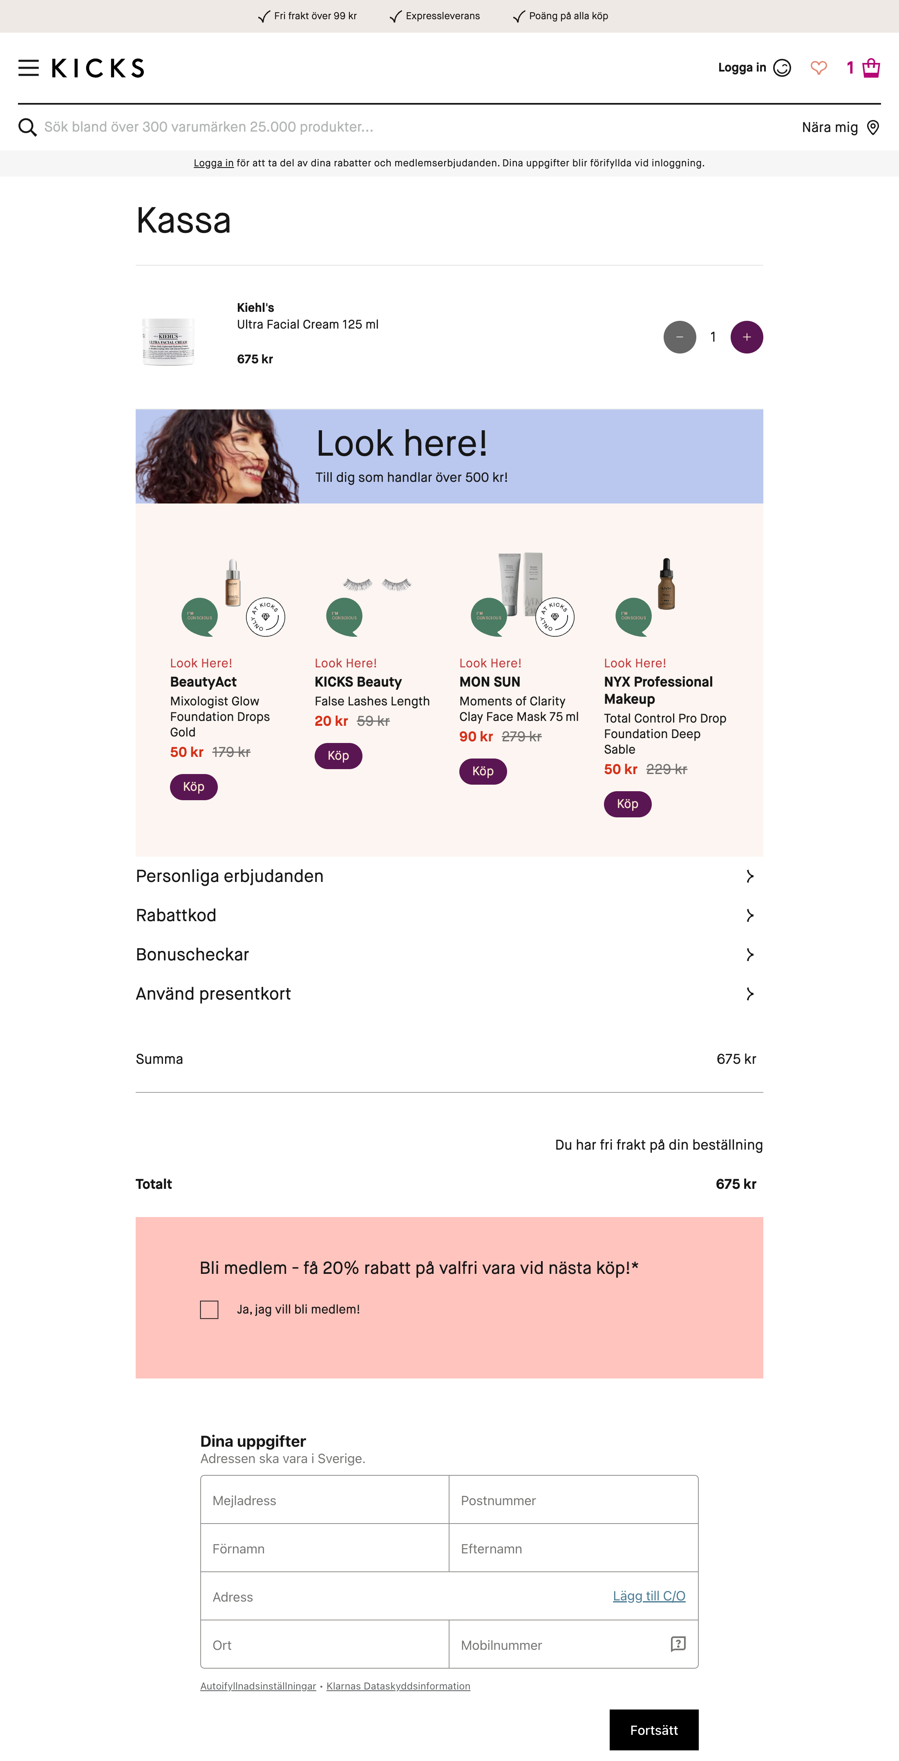The width and height of the screenshot is (899, 1761).
Task: Click the KICKS logo
Action: tap(98, 68)
